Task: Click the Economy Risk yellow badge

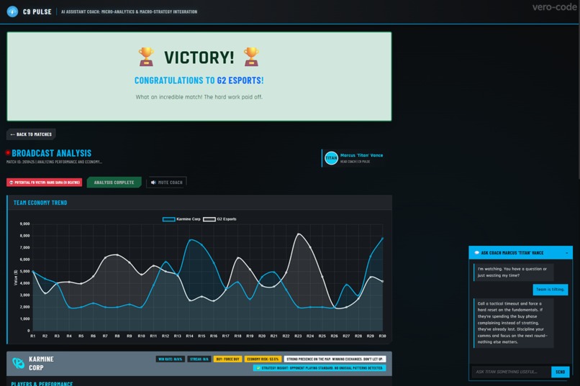Action: point(263,359)
